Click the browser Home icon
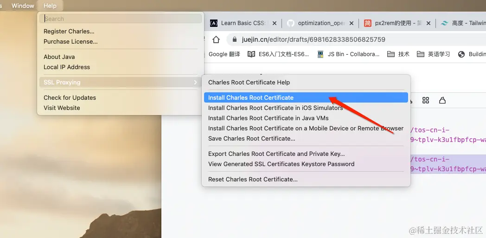 216,39
